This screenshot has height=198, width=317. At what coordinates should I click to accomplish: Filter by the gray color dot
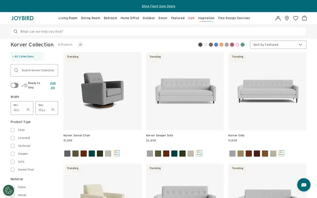tap(227, 44)
